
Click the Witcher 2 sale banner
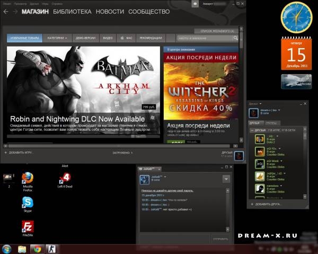[201, 86]
